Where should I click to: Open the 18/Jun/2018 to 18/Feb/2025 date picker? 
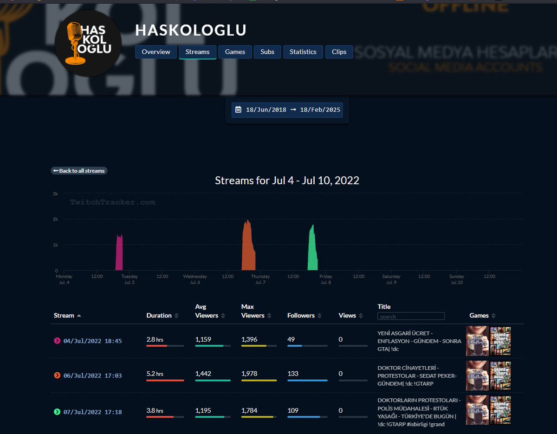click(x=287, y=110)
